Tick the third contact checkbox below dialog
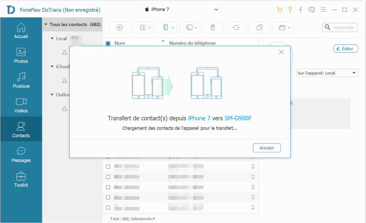366x223 pixels. tap(108, 187)
